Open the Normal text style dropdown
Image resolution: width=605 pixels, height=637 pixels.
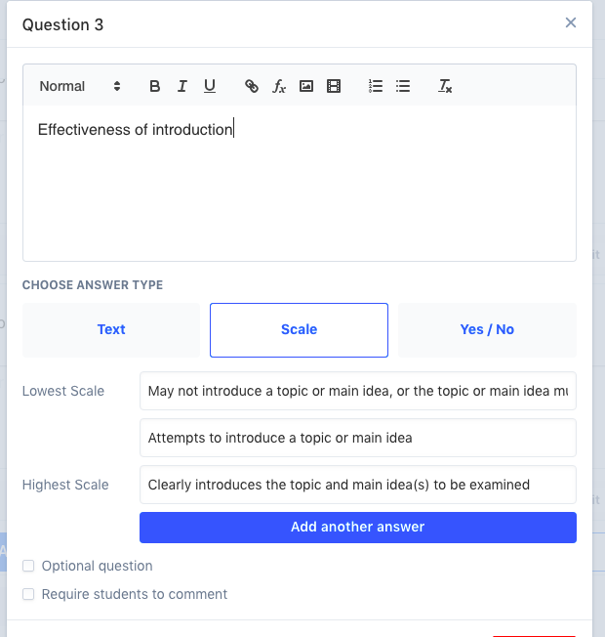click(80, 86)
